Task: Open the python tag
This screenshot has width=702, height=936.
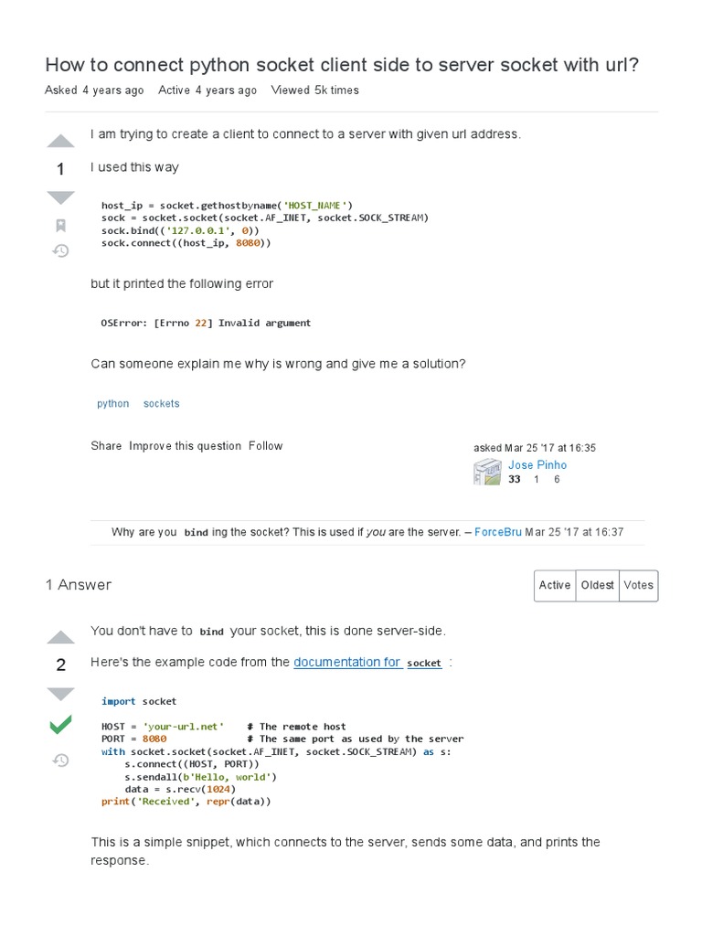Action: (113, 403)
